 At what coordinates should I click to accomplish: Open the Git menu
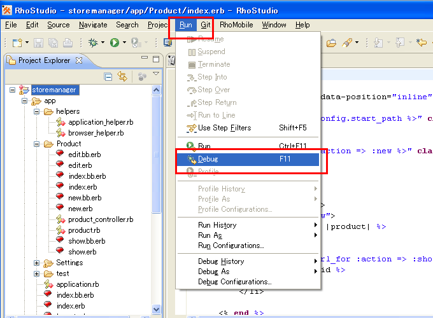pyautogui.click(x=206, y=25)
